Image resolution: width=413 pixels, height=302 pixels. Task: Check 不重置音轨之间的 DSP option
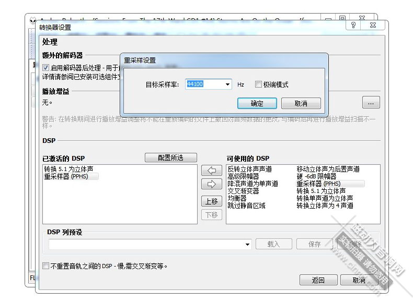[46, 266]
